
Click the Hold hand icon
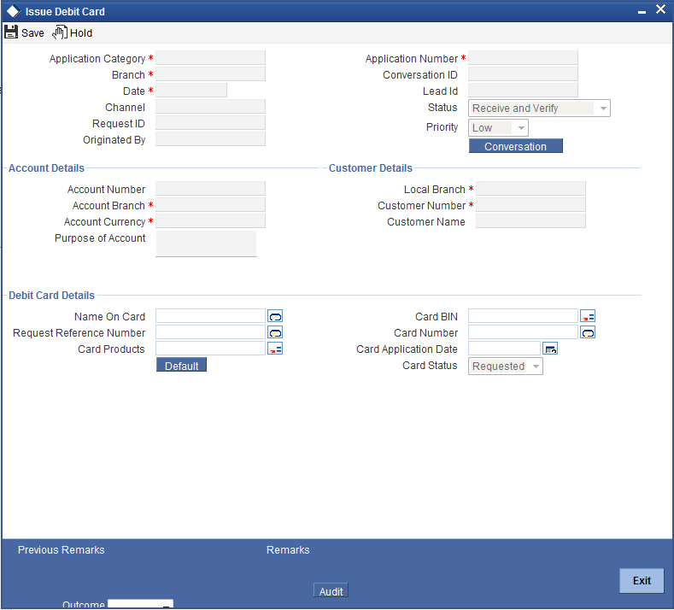(x=60, y=32)
